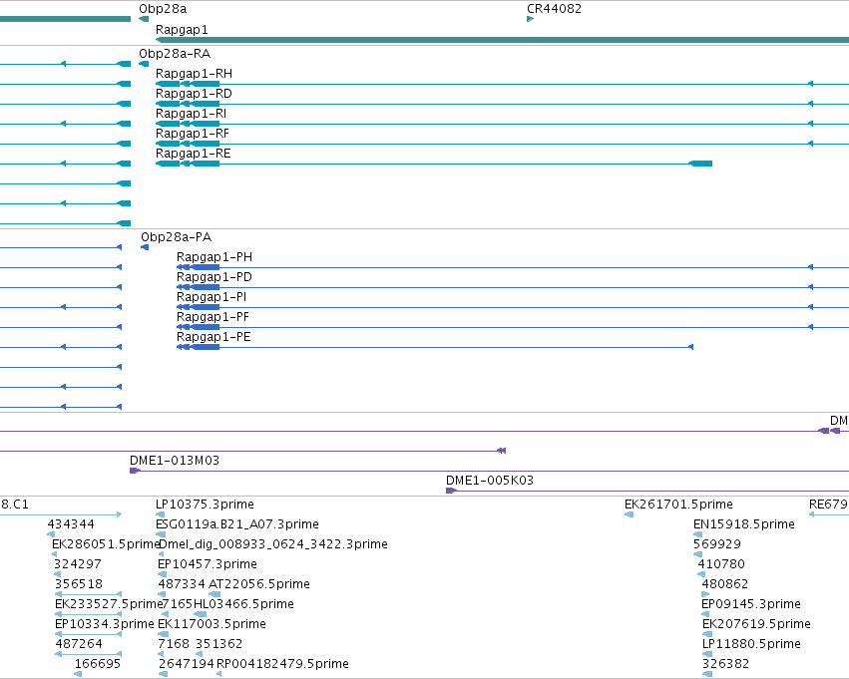Click EK233527.5prime EST label
Screen dimensions: 849x679
tap(109, 604)
